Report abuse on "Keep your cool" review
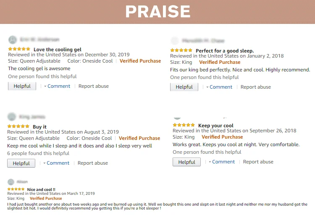This screenshot has width=315, height=218. point(258,162)
